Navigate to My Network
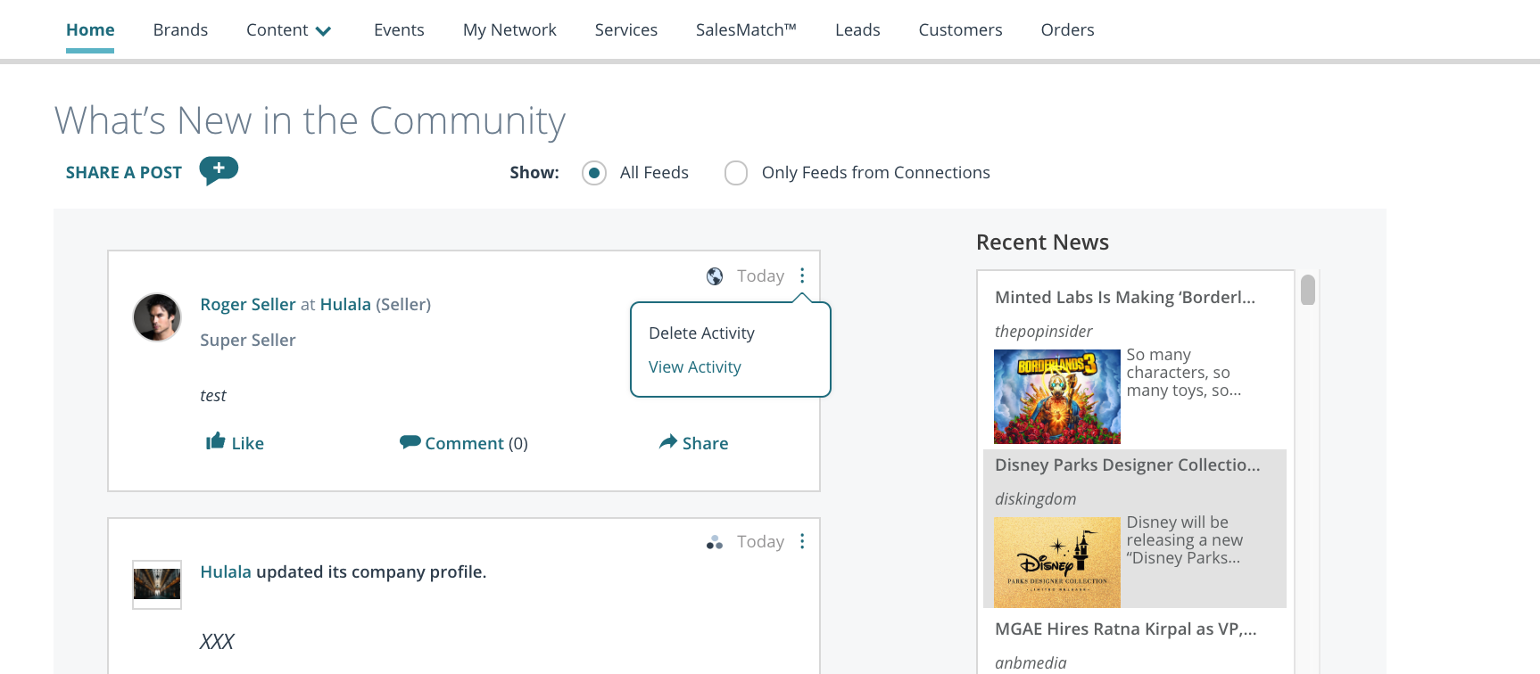This screenshot has height=674, width=1540. point(509,30)
